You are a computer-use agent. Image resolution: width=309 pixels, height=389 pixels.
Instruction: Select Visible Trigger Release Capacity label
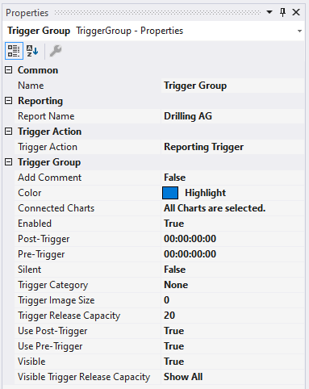pos(84,377)
